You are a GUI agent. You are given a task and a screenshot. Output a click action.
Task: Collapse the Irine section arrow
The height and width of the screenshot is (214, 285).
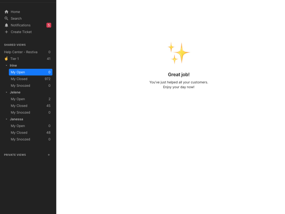click(x=6, y=65)
